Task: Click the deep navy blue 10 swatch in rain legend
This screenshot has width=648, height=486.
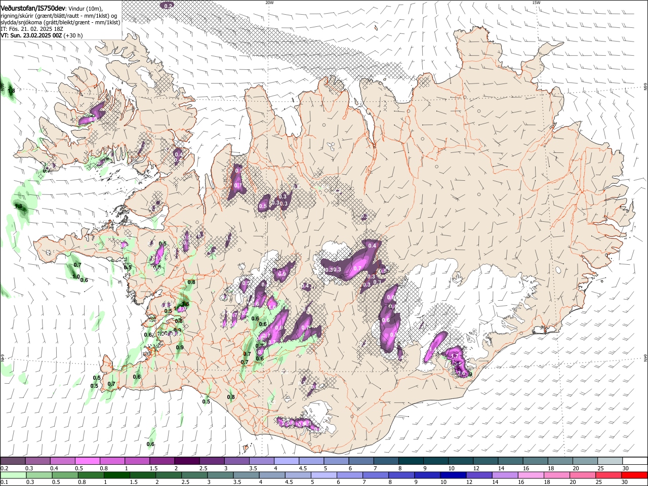Action: pyautogui.click(x=452, y=475)
